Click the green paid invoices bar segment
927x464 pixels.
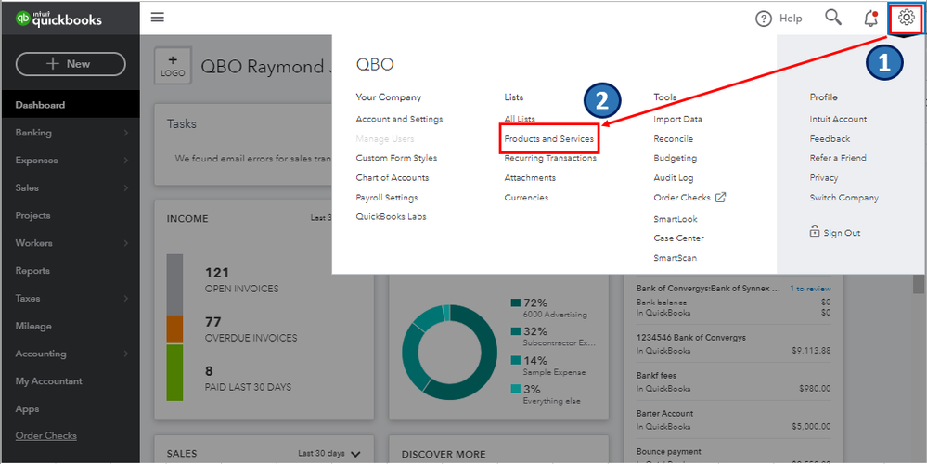pos(174,372)
